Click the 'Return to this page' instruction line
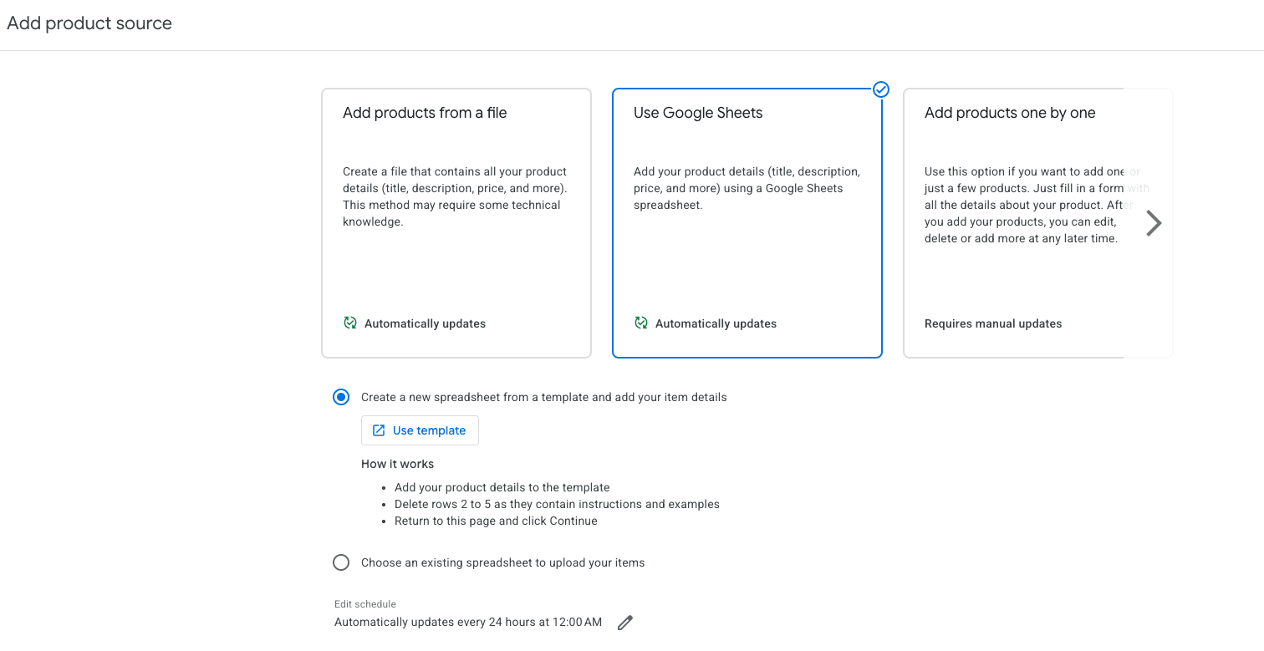This screenshot has width=1264, height=651. point(496,521)
